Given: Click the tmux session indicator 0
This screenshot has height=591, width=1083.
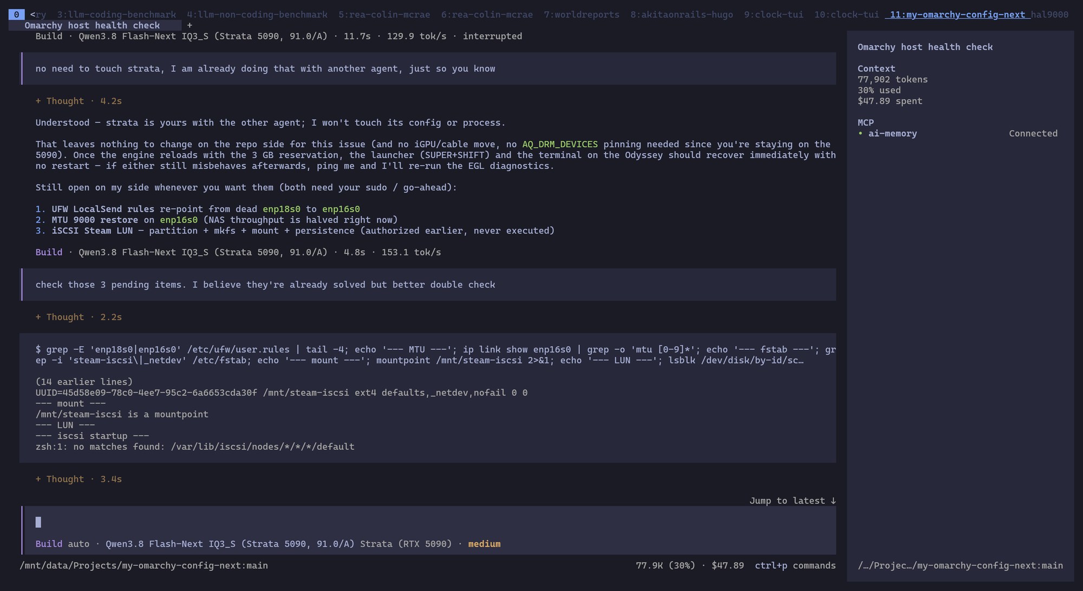Looking at the screenshot, I should tap(16, 15).
